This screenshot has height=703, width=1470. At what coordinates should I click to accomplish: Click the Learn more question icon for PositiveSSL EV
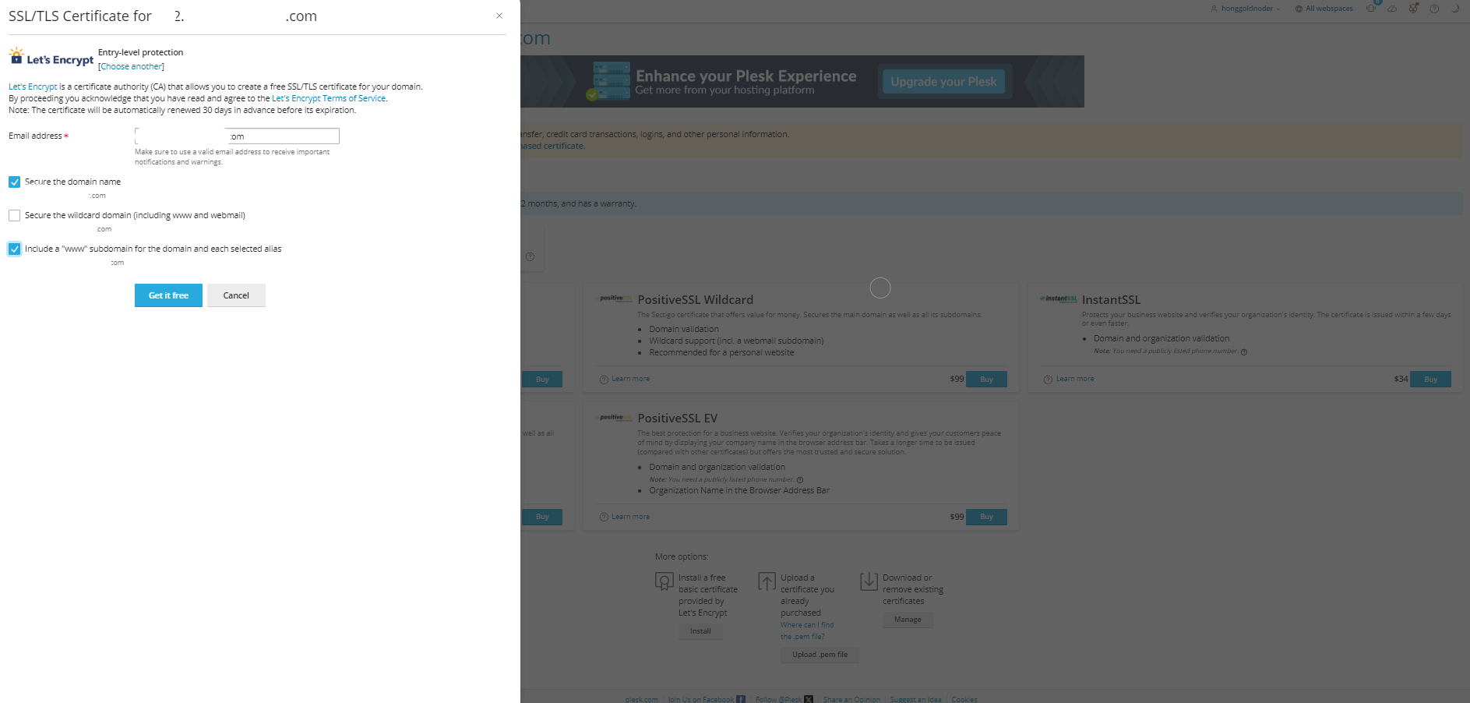[x=604, y=518]
